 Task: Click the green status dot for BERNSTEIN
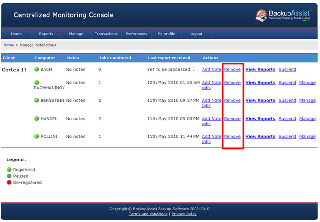(37, 100)
